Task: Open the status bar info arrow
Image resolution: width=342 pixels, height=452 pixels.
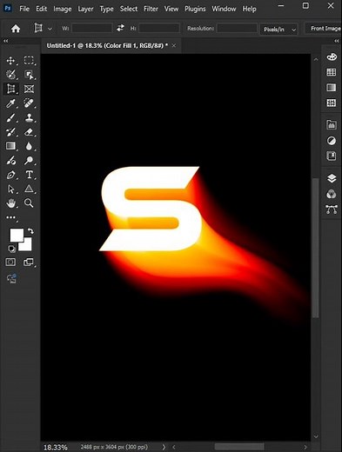Action: [164, 447]
